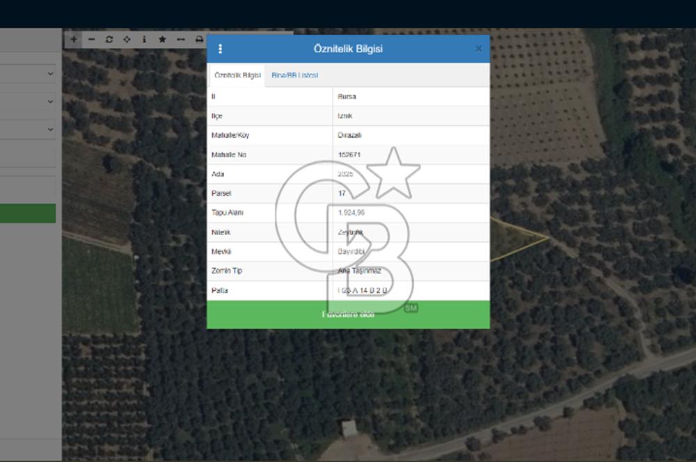Image resolution: width=696 pixels, height=462 pixels.
Task: Click the 'Iznik' district value
Action: click(345, 115)
